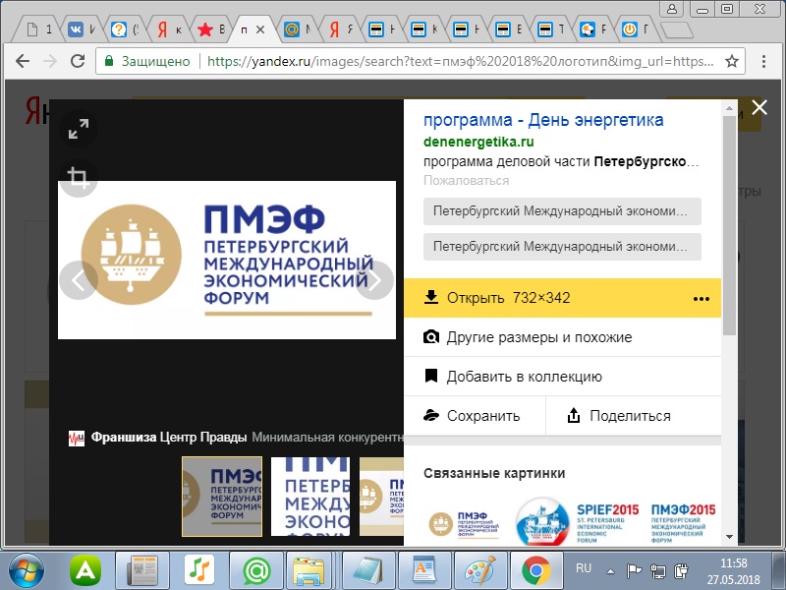This screenshot has width=786, height=590.
Task: Select the crop image fragment tool
Action: 79,178
